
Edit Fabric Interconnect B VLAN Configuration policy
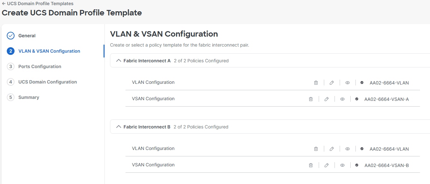[332, 149]
